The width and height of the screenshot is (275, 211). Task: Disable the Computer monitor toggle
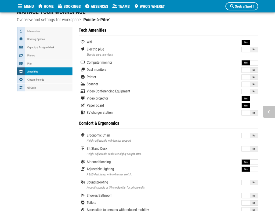(249, 63)
